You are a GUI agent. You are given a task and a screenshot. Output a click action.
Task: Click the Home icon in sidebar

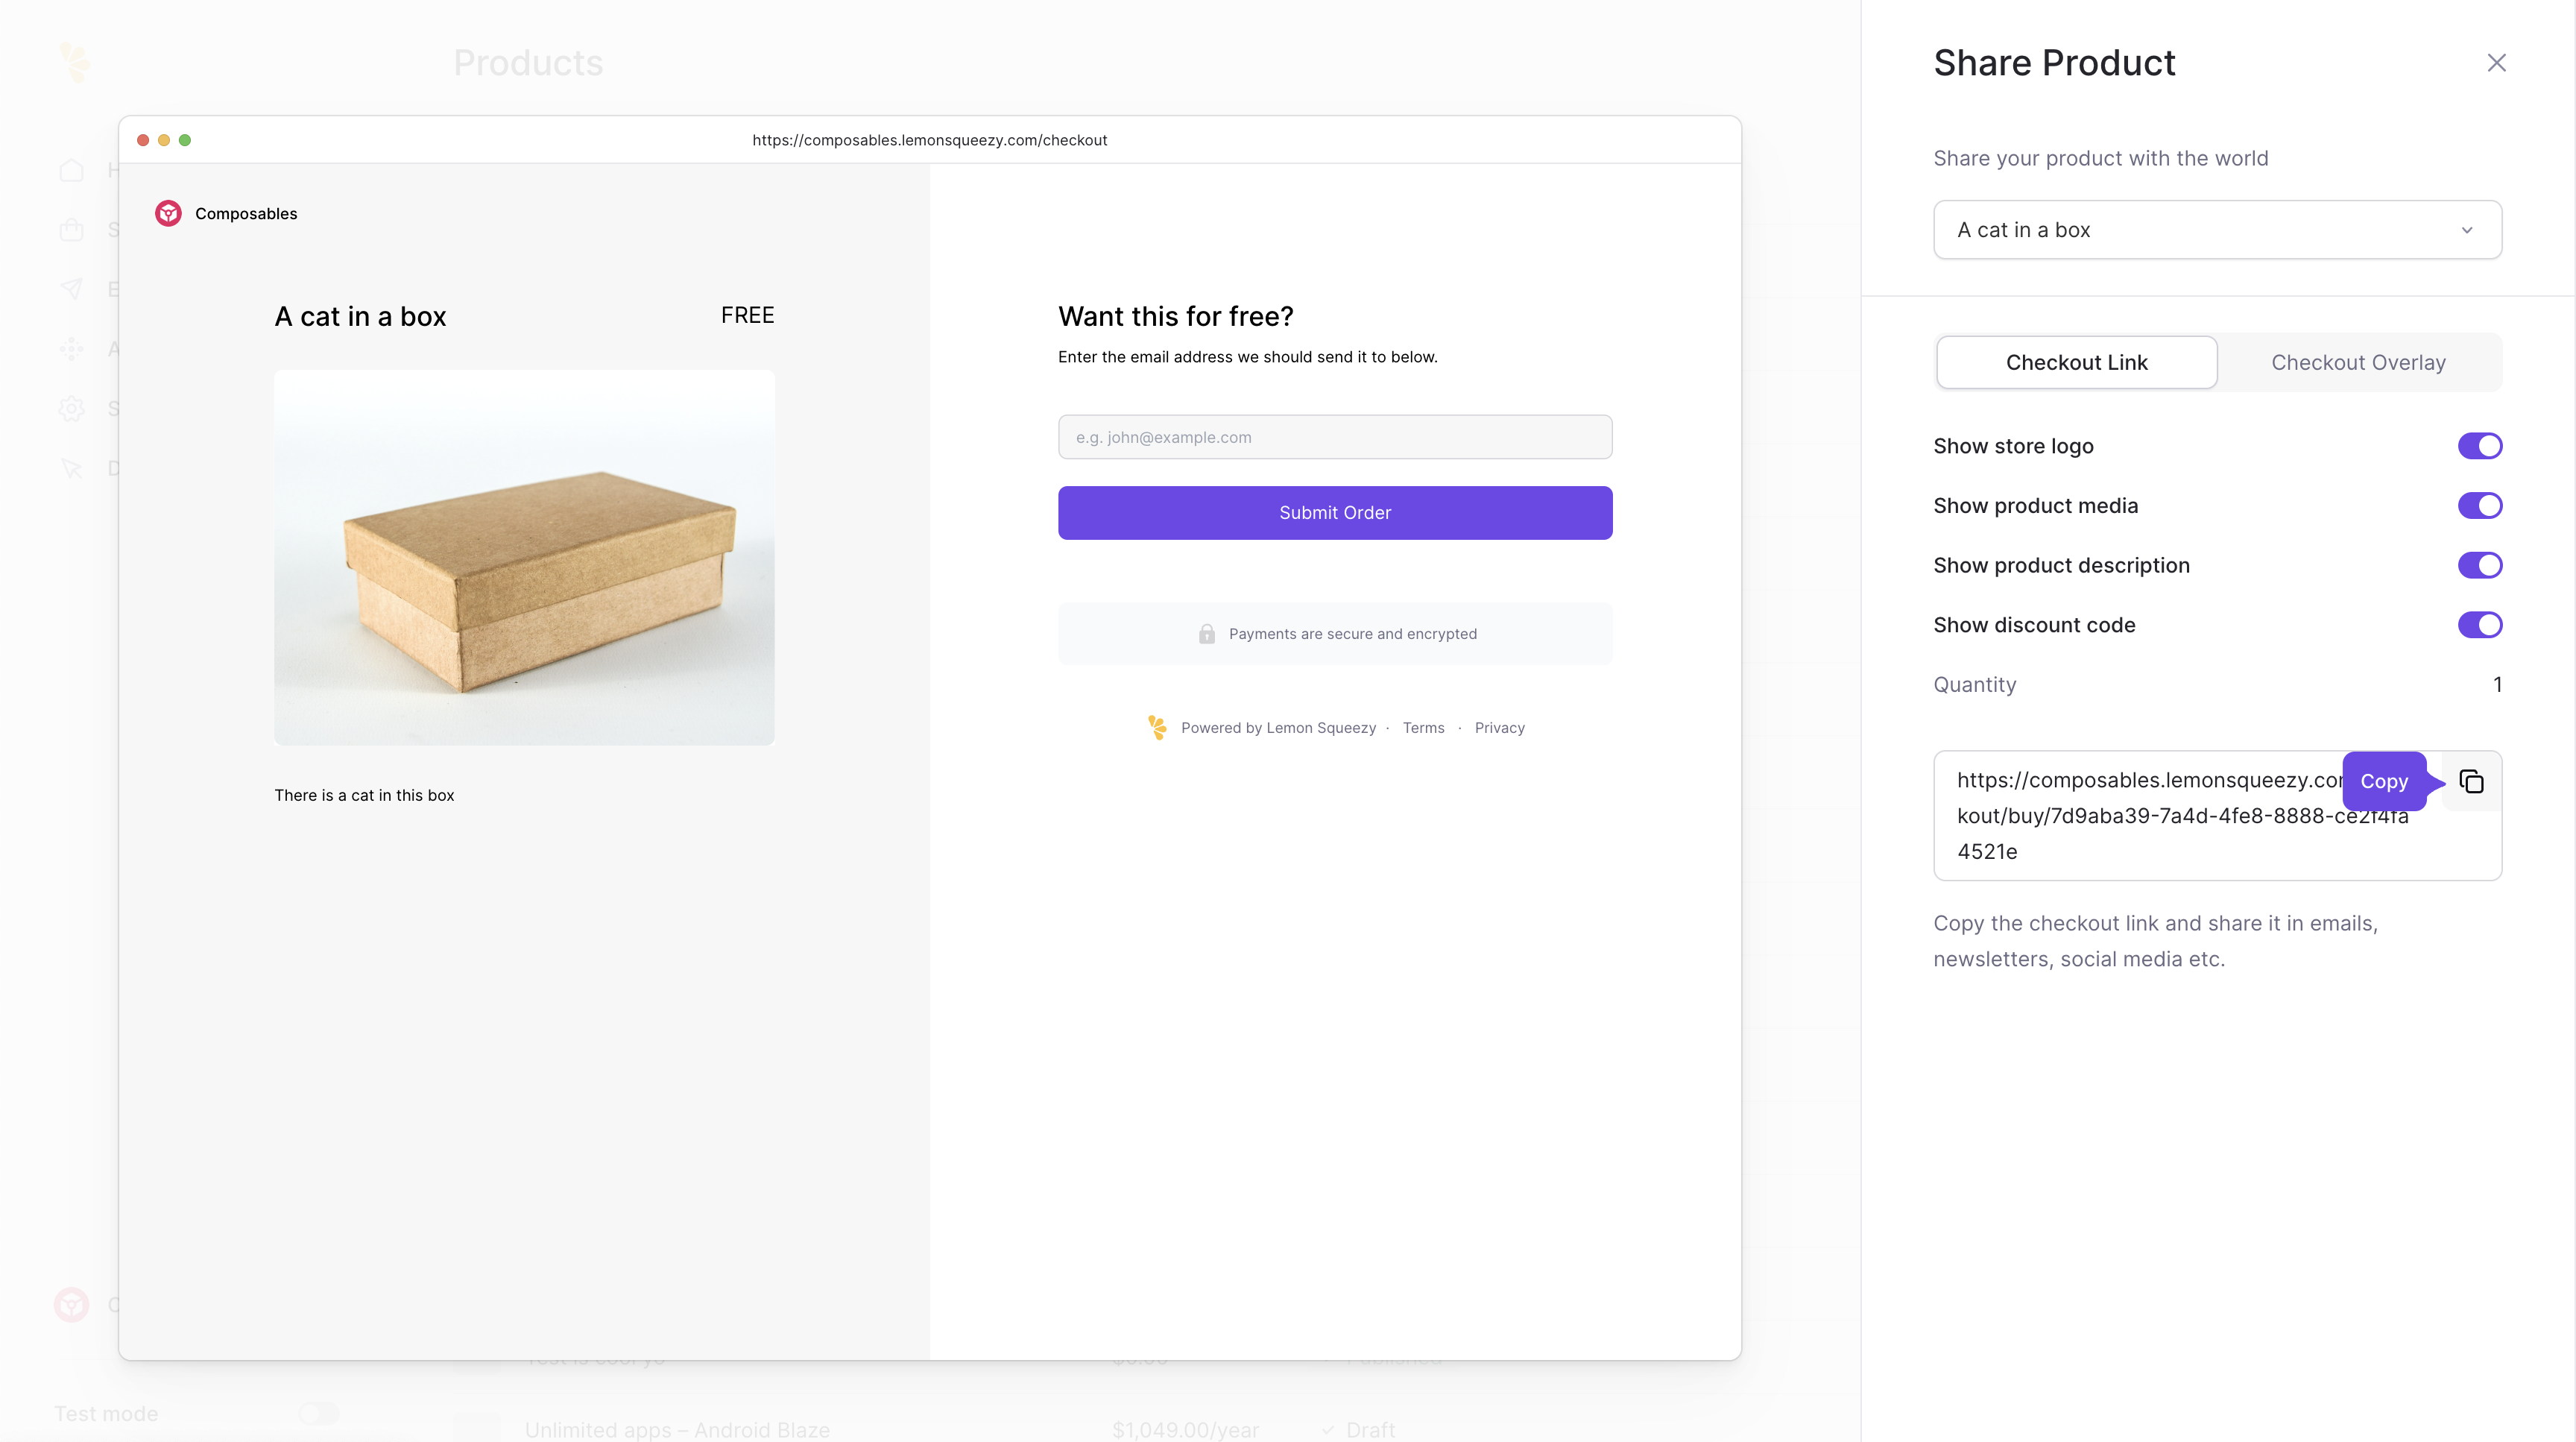[71, 170]
